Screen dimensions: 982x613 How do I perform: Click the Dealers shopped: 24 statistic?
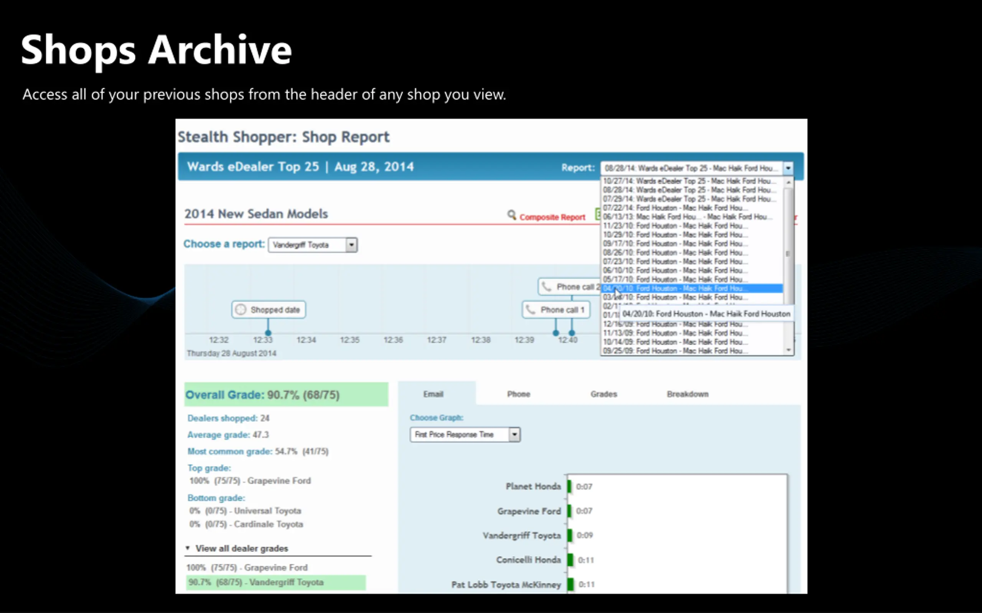tap(228, 418)
